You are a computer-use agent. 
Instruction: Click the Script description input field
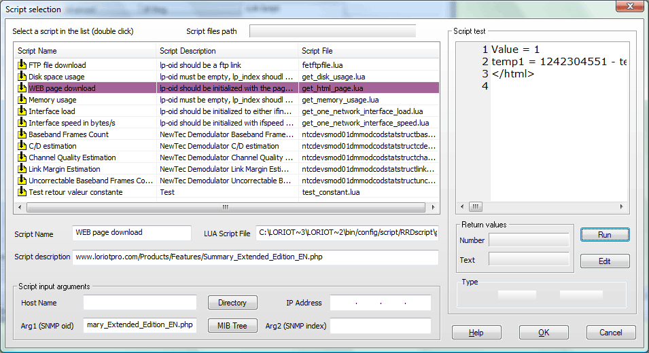256,257
